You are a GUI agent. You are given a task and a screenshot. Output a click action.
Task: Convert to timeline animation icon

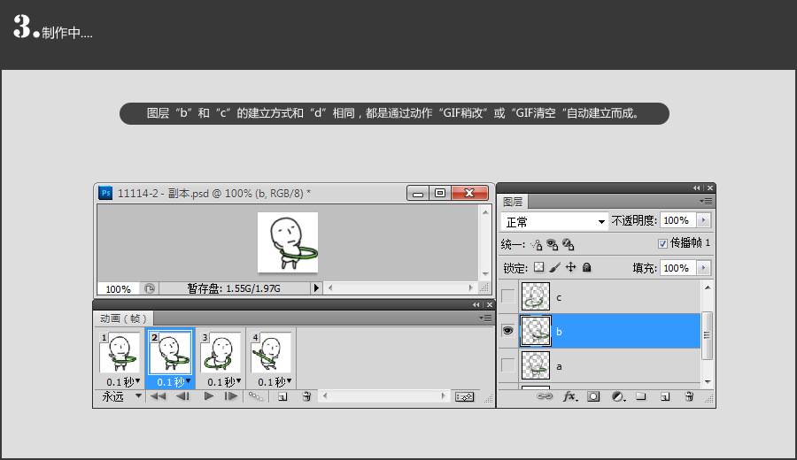click(x=465, y=397)
